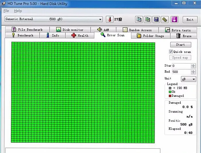Switch to the Extra tests tab

point(178,30)
